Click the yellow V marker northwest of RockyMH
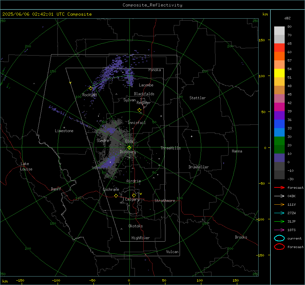The image size is (305, 285). click(x=70, y=83)
